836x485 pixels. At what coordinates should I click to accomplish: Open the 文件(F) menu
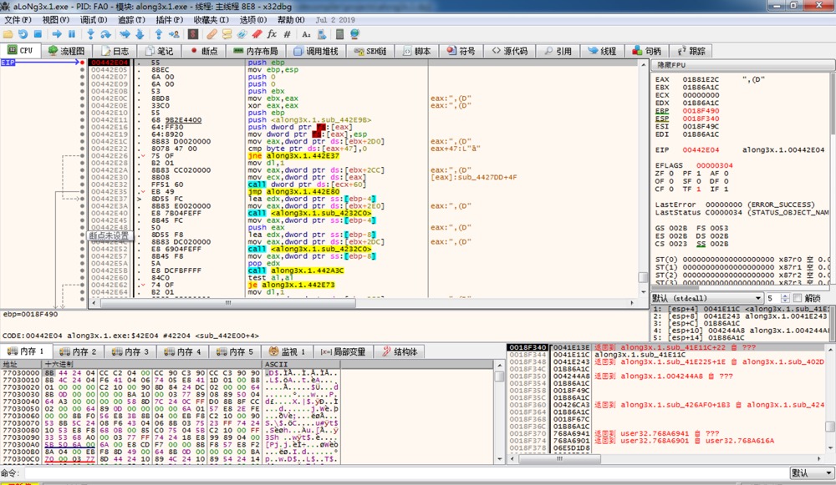18,20
